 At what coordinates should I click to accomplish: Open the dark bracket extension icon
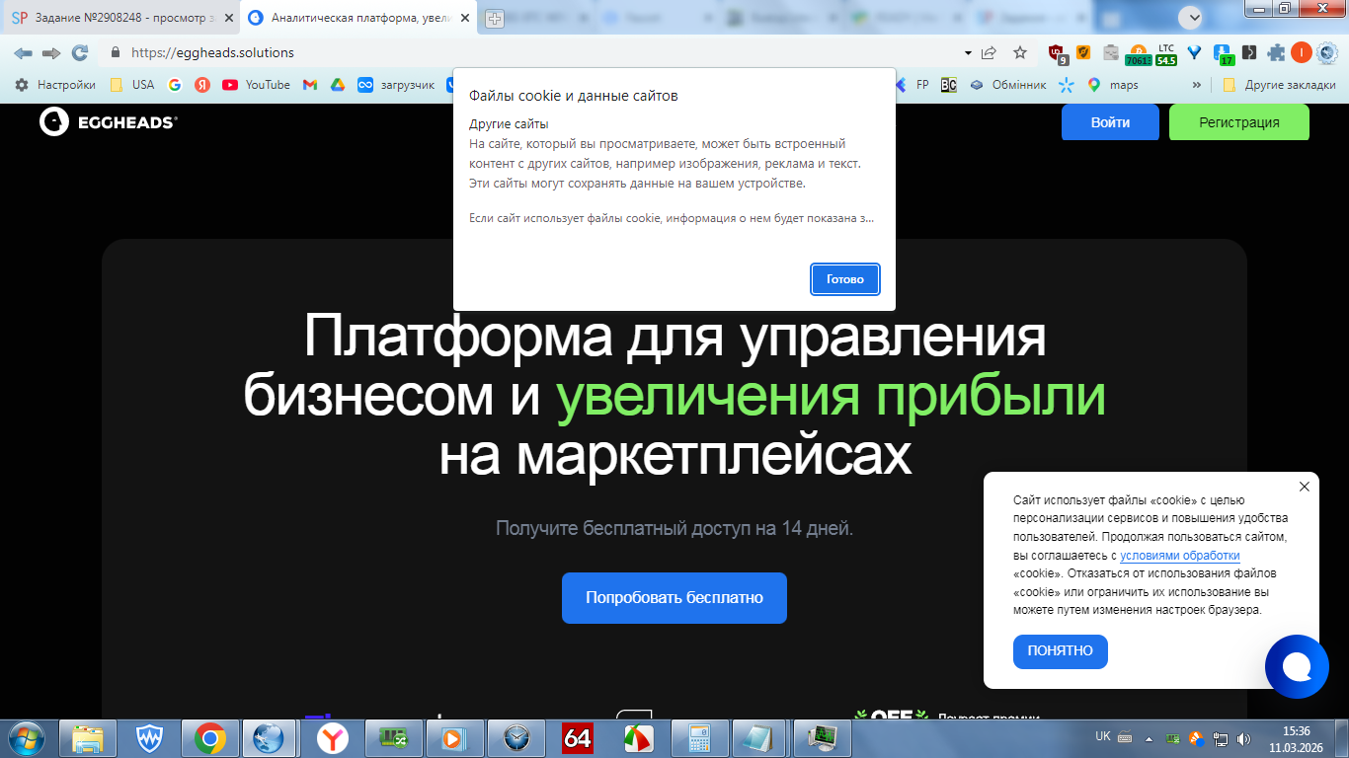click(x=1249, y=52)
